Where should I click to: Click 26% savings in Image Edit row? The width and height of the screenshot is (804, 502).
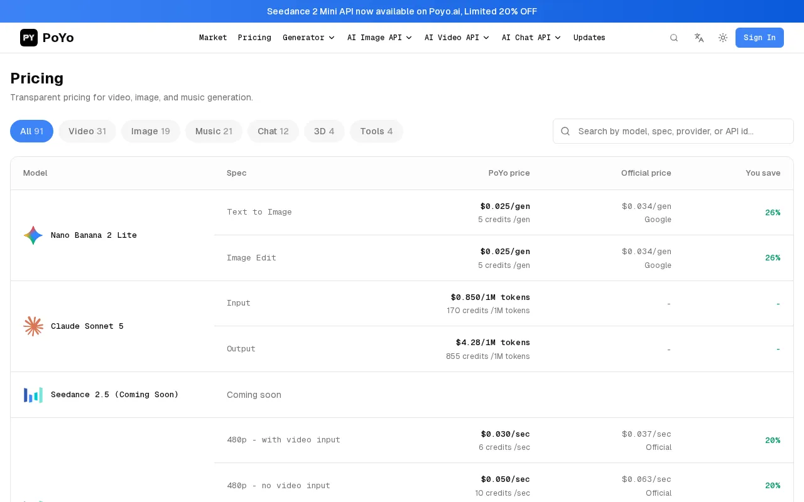pos(773,258)
